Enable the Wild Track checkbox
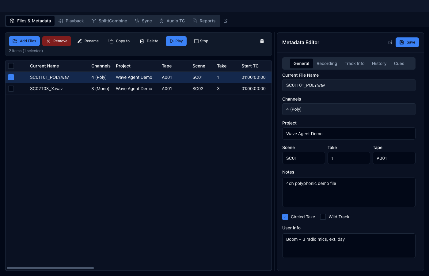 [323, 217]
